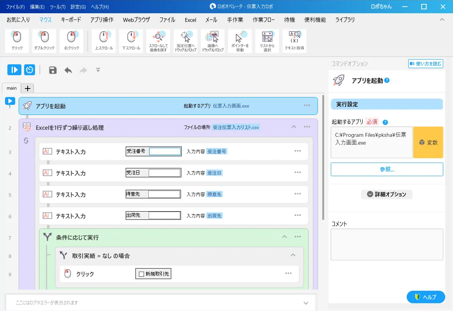Open the toolbar overflow dropdown arrow
453x311 pixels.
[98, 70]
